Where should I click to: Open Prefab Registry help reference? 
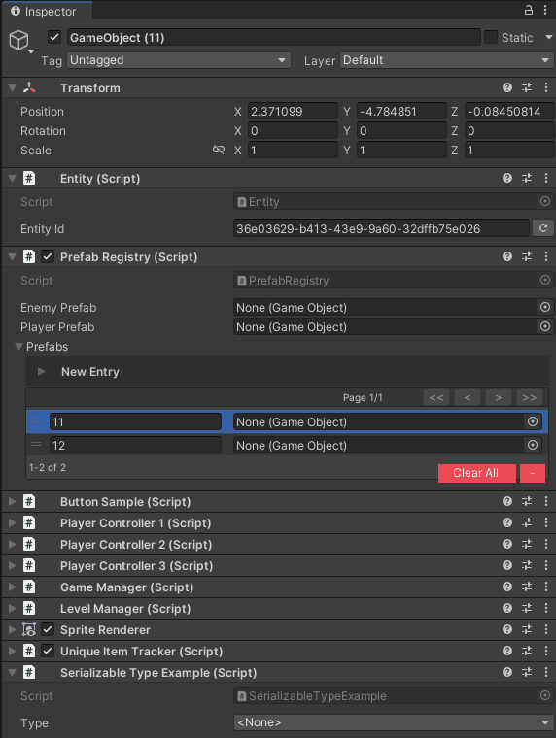(x=507, y=256)
